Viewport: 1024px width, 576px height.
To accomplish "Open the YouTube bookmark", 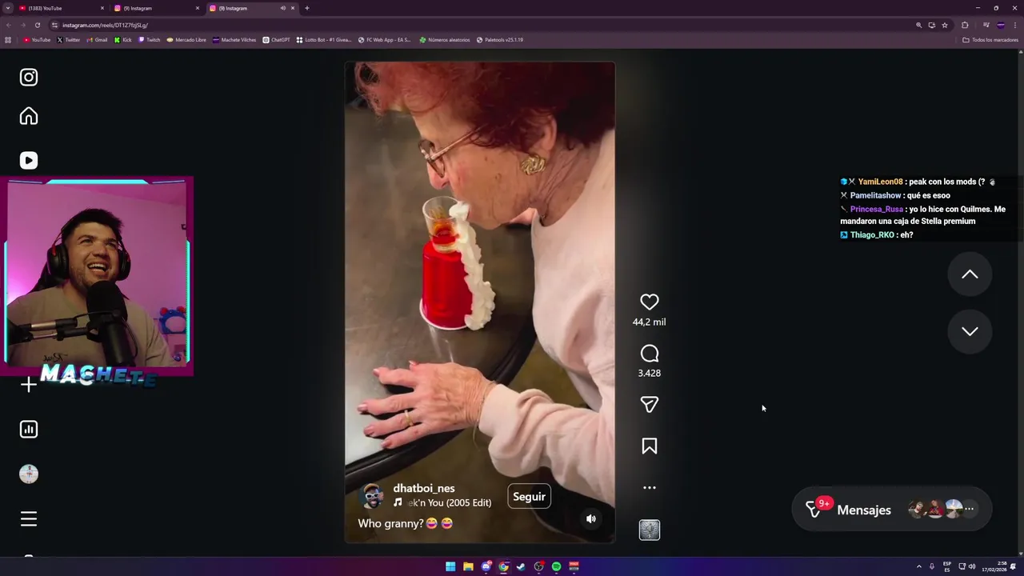I will (37, 40).
